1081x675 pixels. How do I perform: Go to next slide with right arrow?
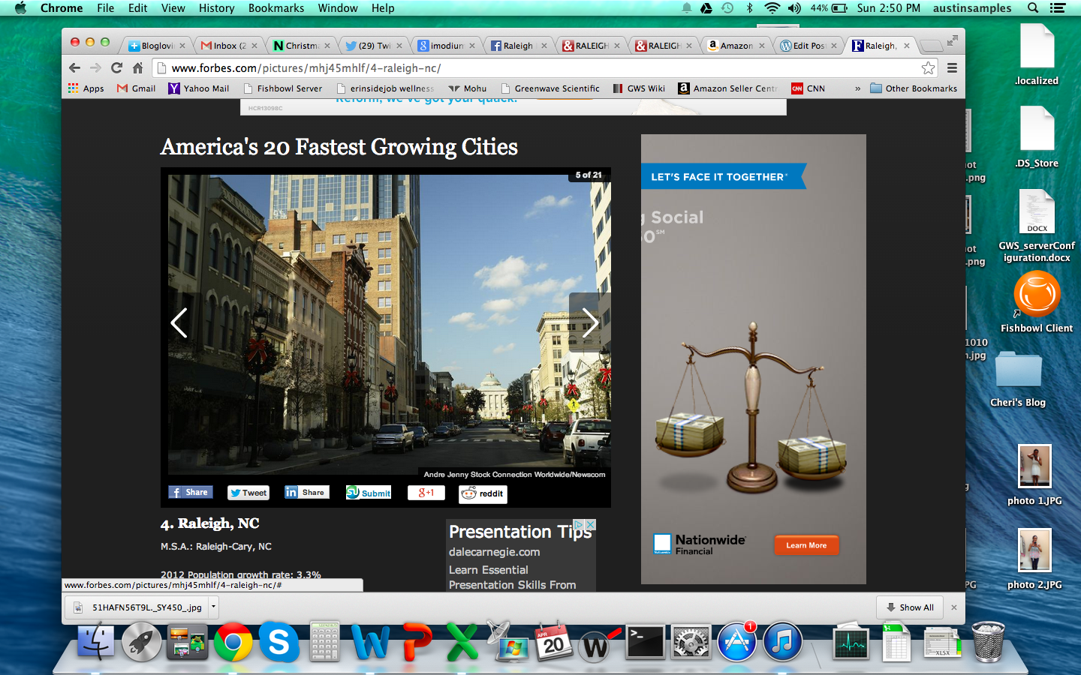pyautogui.click(x=590, y=323)
